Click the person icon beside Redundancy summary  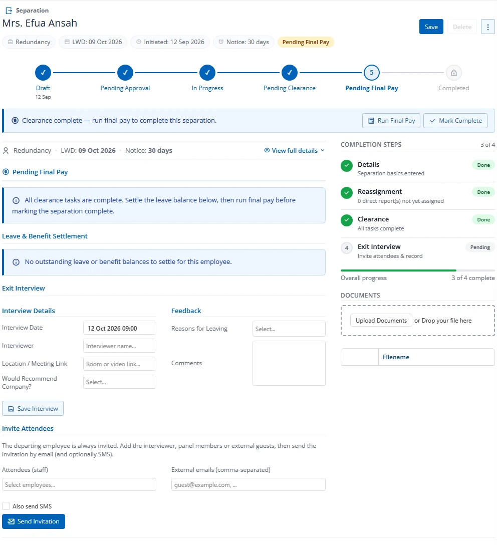click(x=6, y=151)
